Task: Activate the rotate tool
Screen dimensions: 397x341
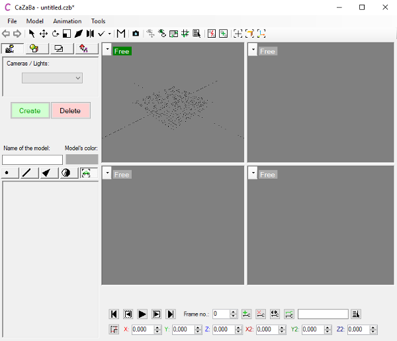Action: pos(56,33)
